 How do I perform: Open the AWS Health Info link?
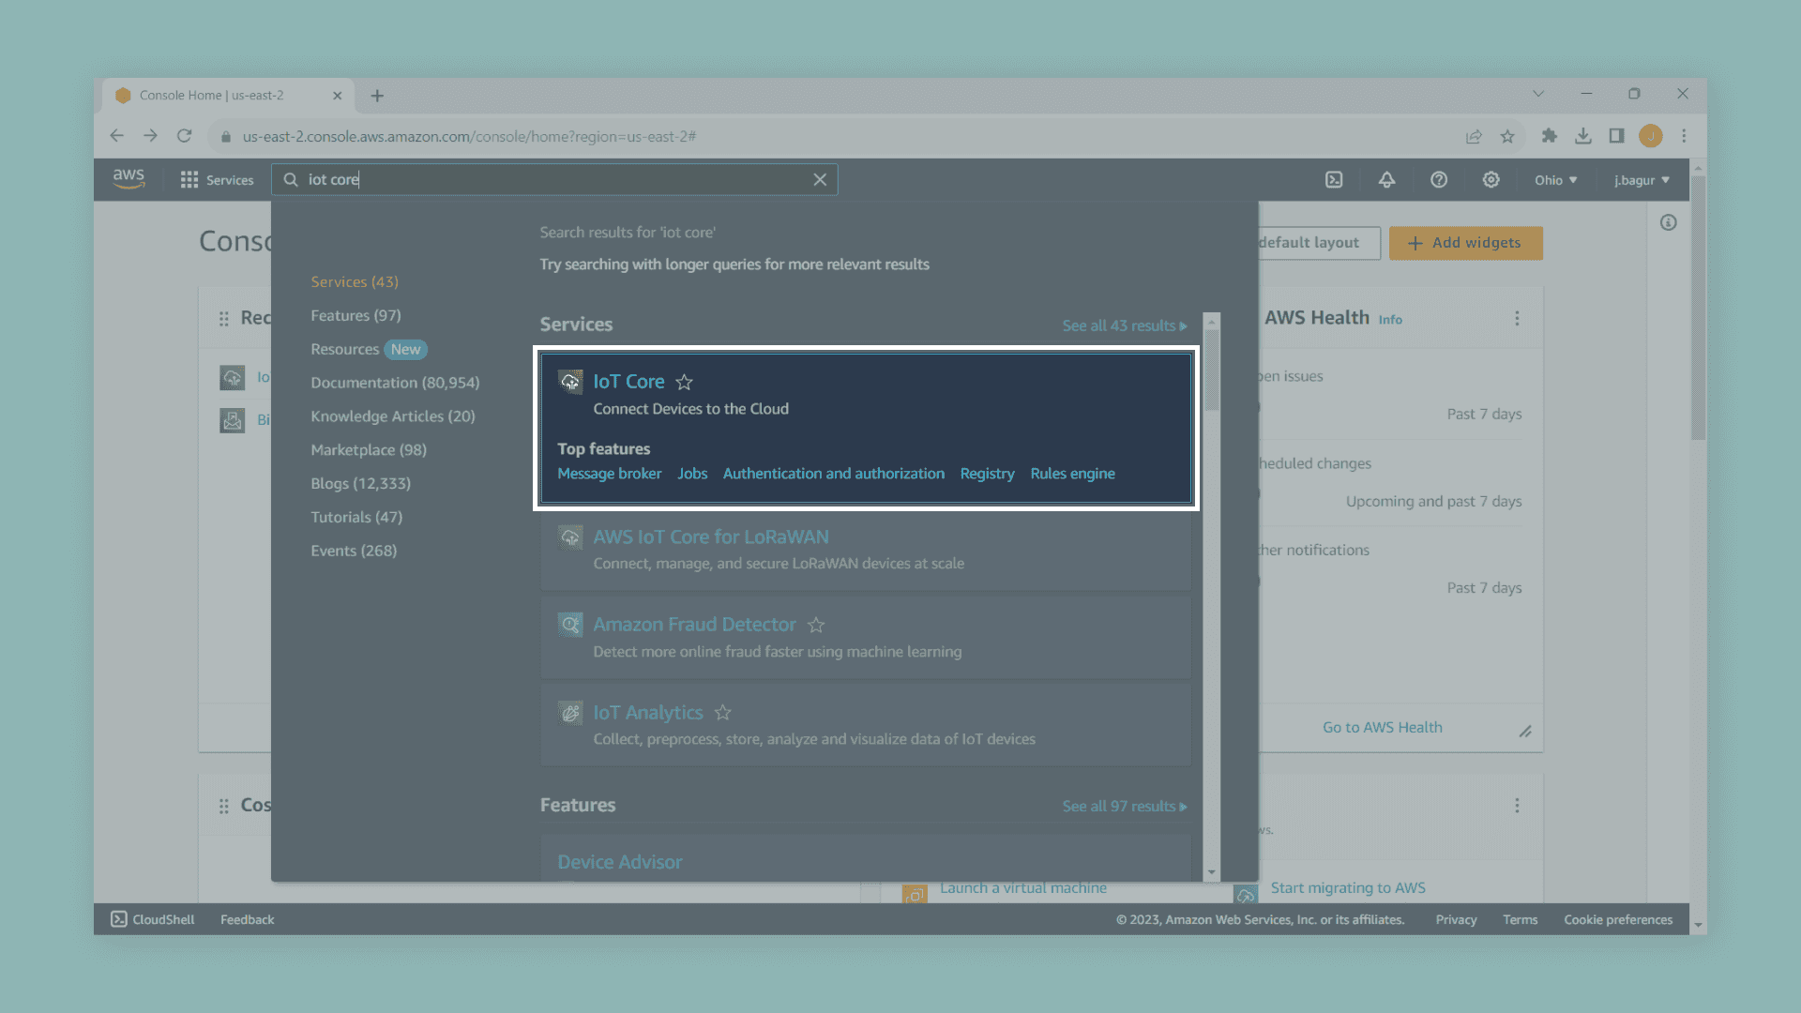coord(1390,320)
